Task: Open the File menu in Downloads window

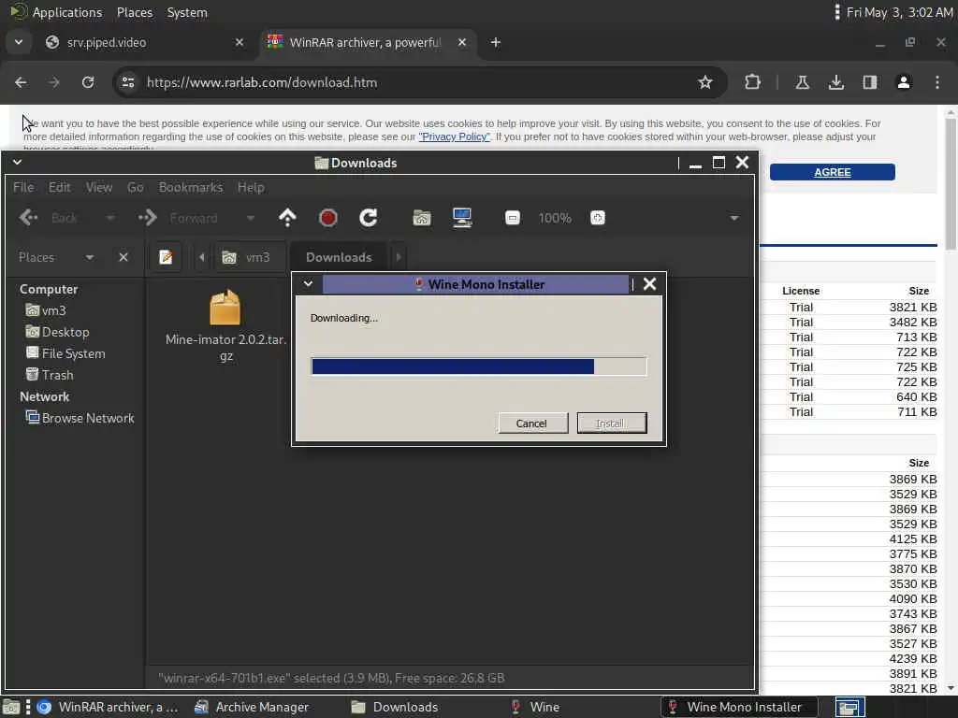Action: click(x=23, y=187)
